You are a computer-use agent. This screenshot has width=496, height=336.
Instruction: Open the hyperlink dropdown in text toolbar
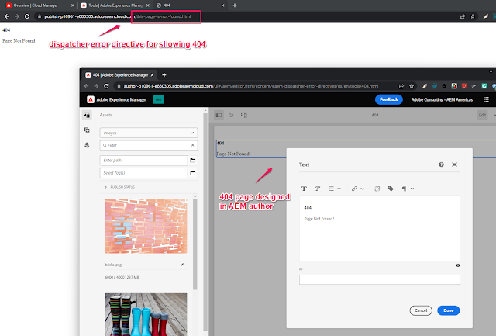click(357, 189)
